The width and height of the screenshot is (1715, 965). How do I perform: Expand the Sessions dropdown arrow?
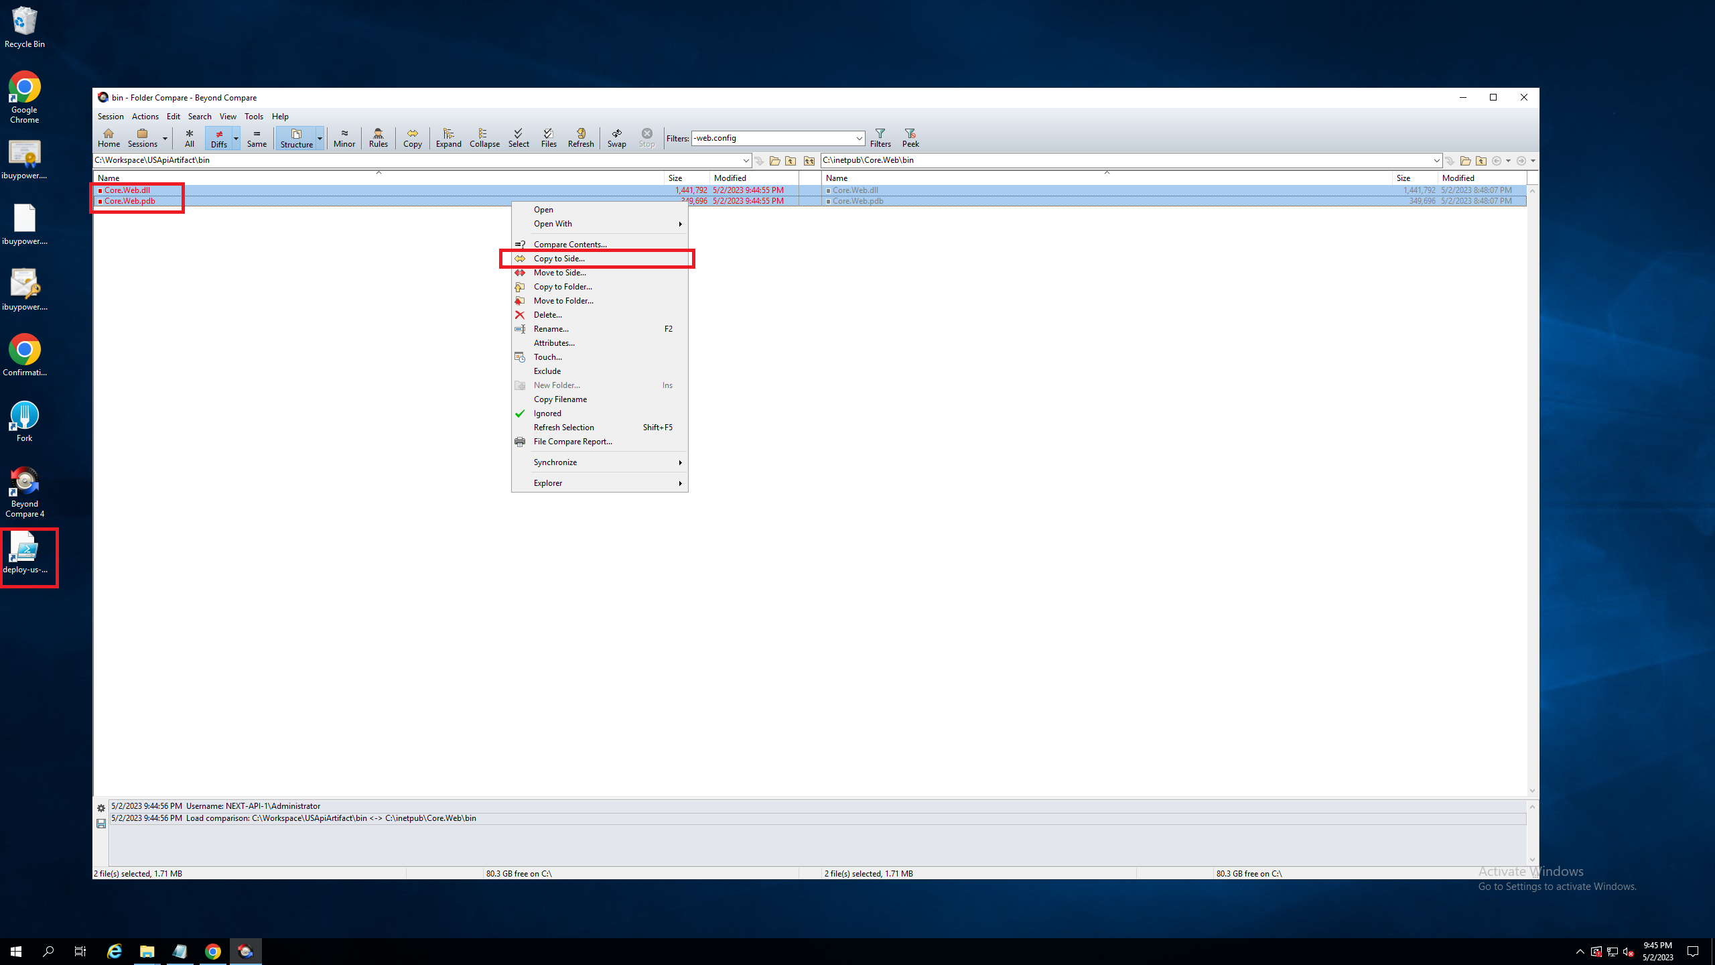165,139
